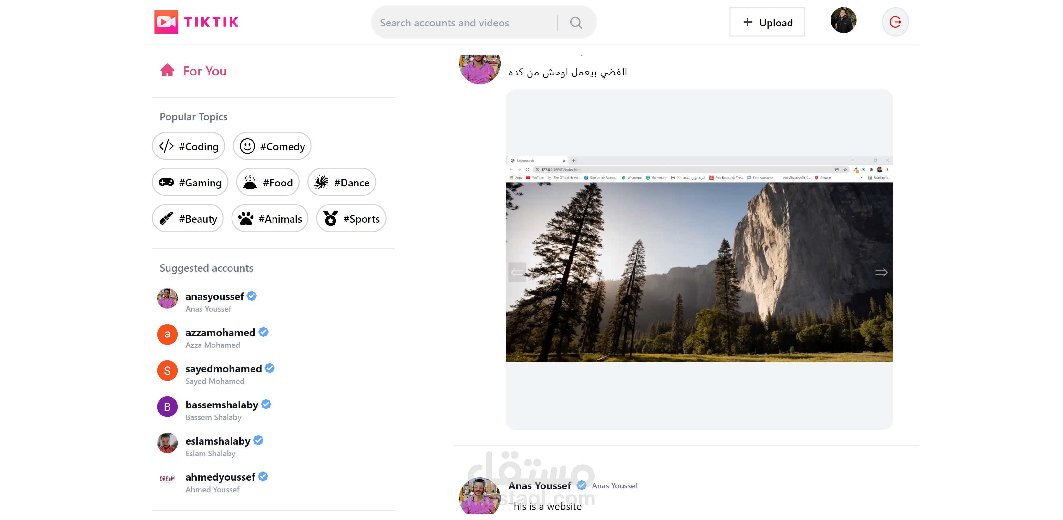
Task: Click the previous arrow on the image carousel
Action: [517, 272]
